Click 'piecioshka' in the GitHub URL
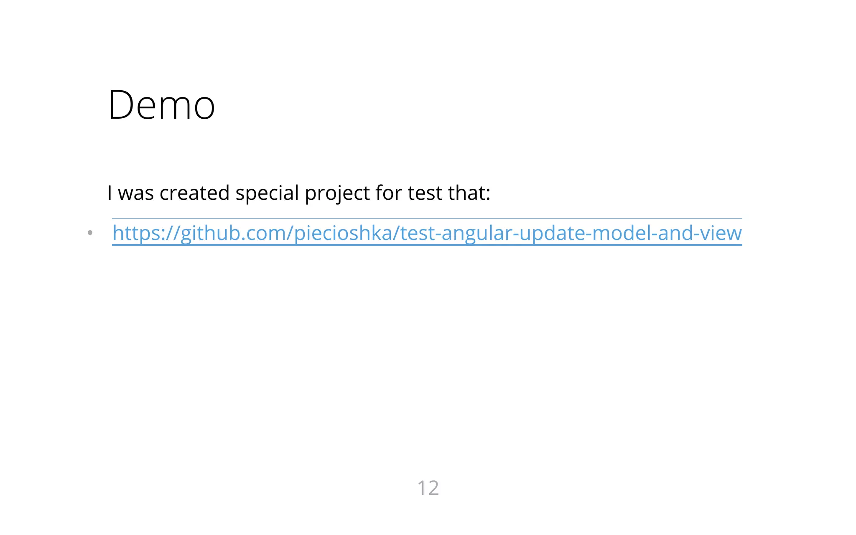The image size is (856, 535). pyautogui.click(x=343, y=233)
